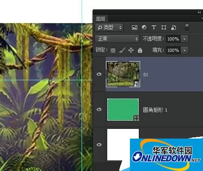Click the 不透明度 100% value field
Viewport: 203px width, 171px height.
(x=173, y=39)
